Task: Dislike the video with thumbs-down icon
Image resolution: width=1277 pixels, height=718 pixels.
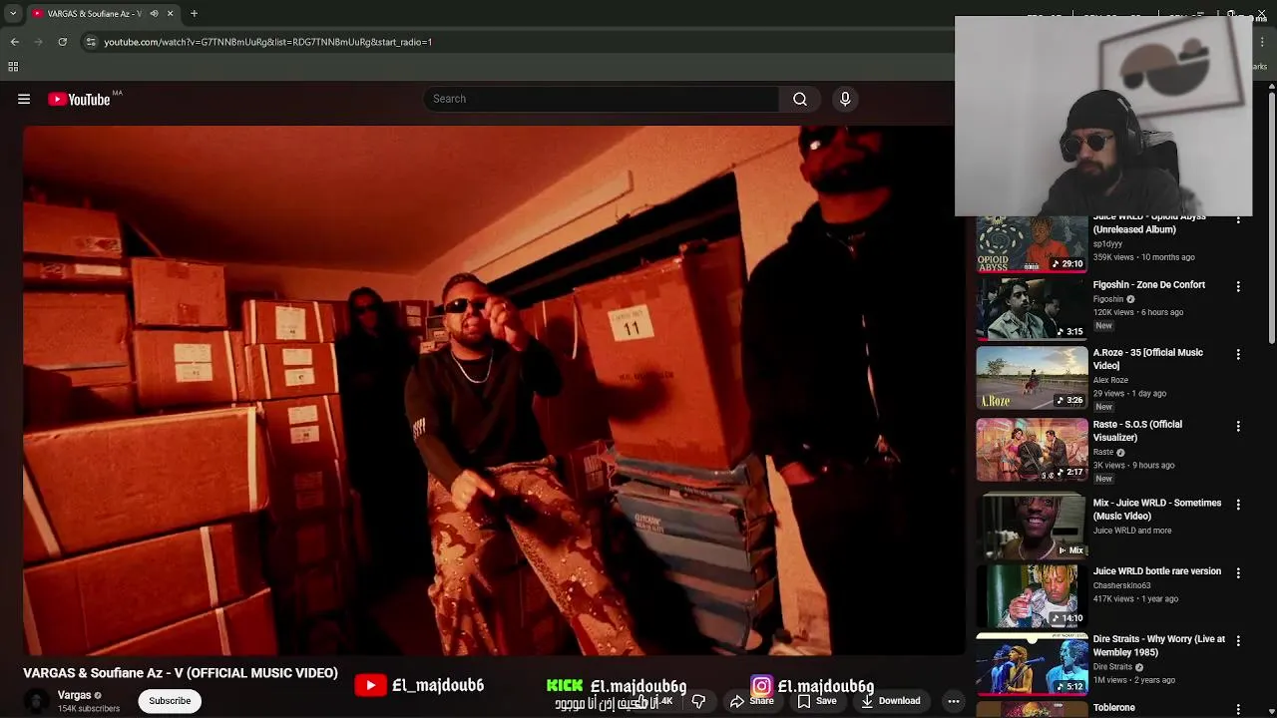Action: pos(698,701)
